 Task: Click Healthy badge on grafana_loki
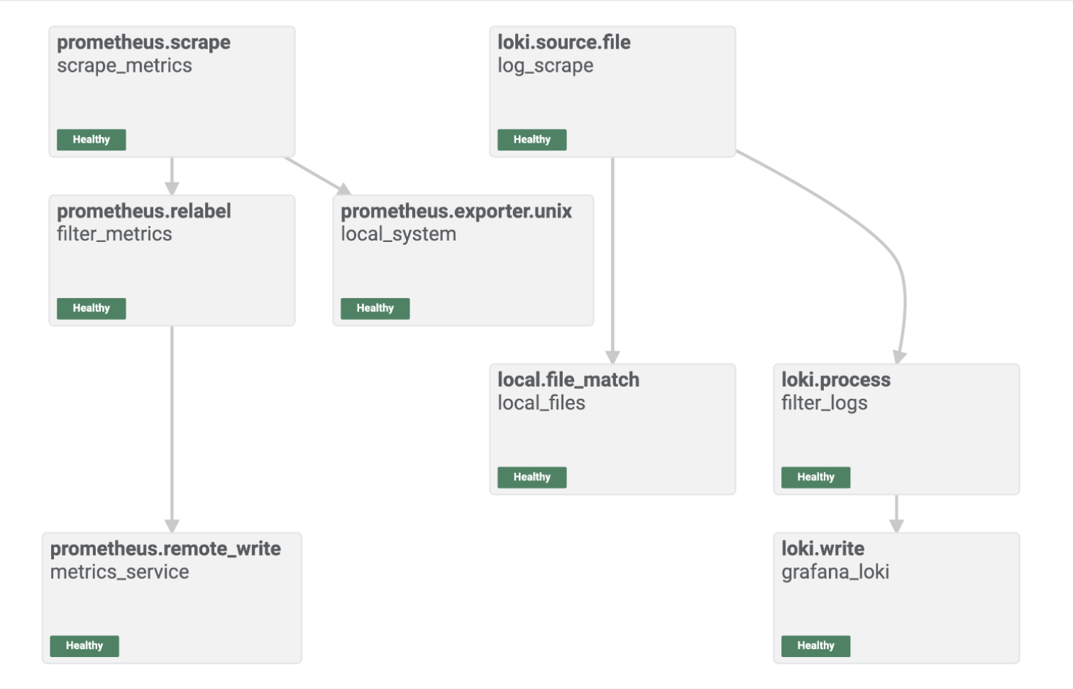pos(816,646)
